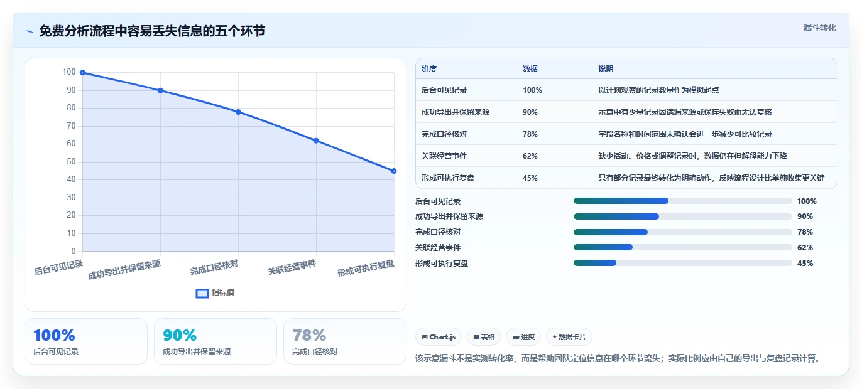Click table data cell 100%
The height and width of the screenshot is (389, 862).
532,90
